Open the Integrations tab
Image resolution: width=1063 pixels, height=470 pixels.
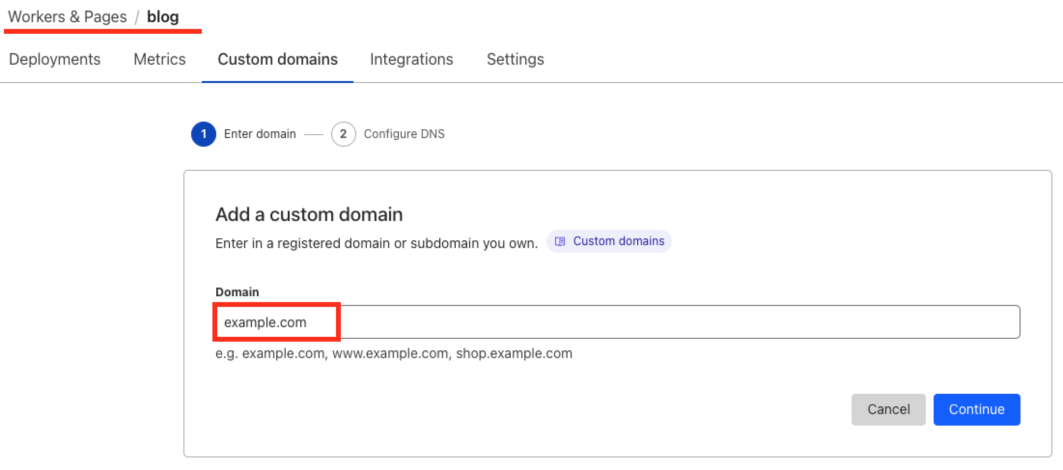coord(411,59)
